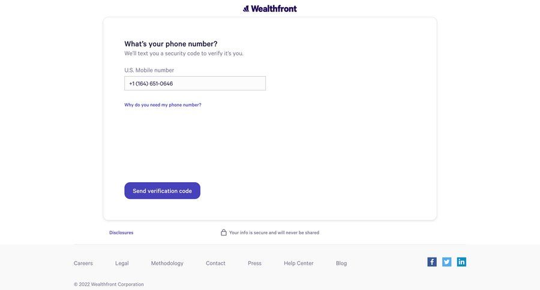This screenshot has height=290, width=540.
Task: Open the Press footer link
Action: coord(254,263)
